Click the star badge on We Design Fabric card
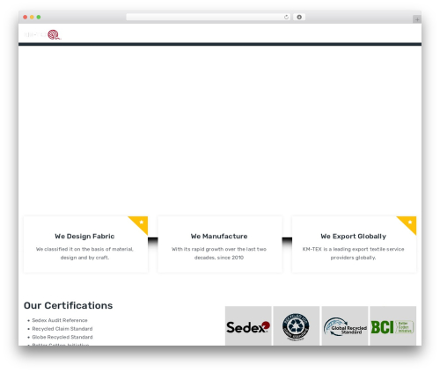Screen dimensions: 440x372 pyautogui.click(x=141, y=222)
